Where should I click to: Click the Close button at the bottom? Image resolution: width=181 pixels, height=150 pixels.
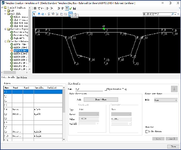173,146
